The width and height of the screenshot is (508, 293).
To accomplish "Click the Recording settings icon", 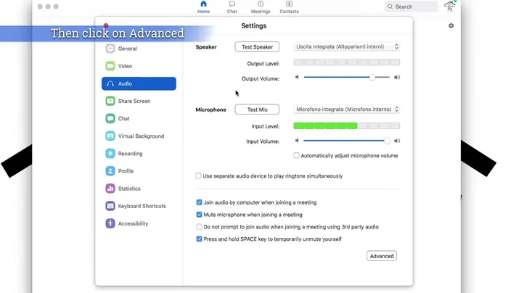I will 110,154.
